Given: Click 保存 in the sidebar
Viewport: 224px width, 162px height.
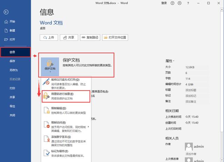Looking at the screenshot, I should tap(12, 61).
